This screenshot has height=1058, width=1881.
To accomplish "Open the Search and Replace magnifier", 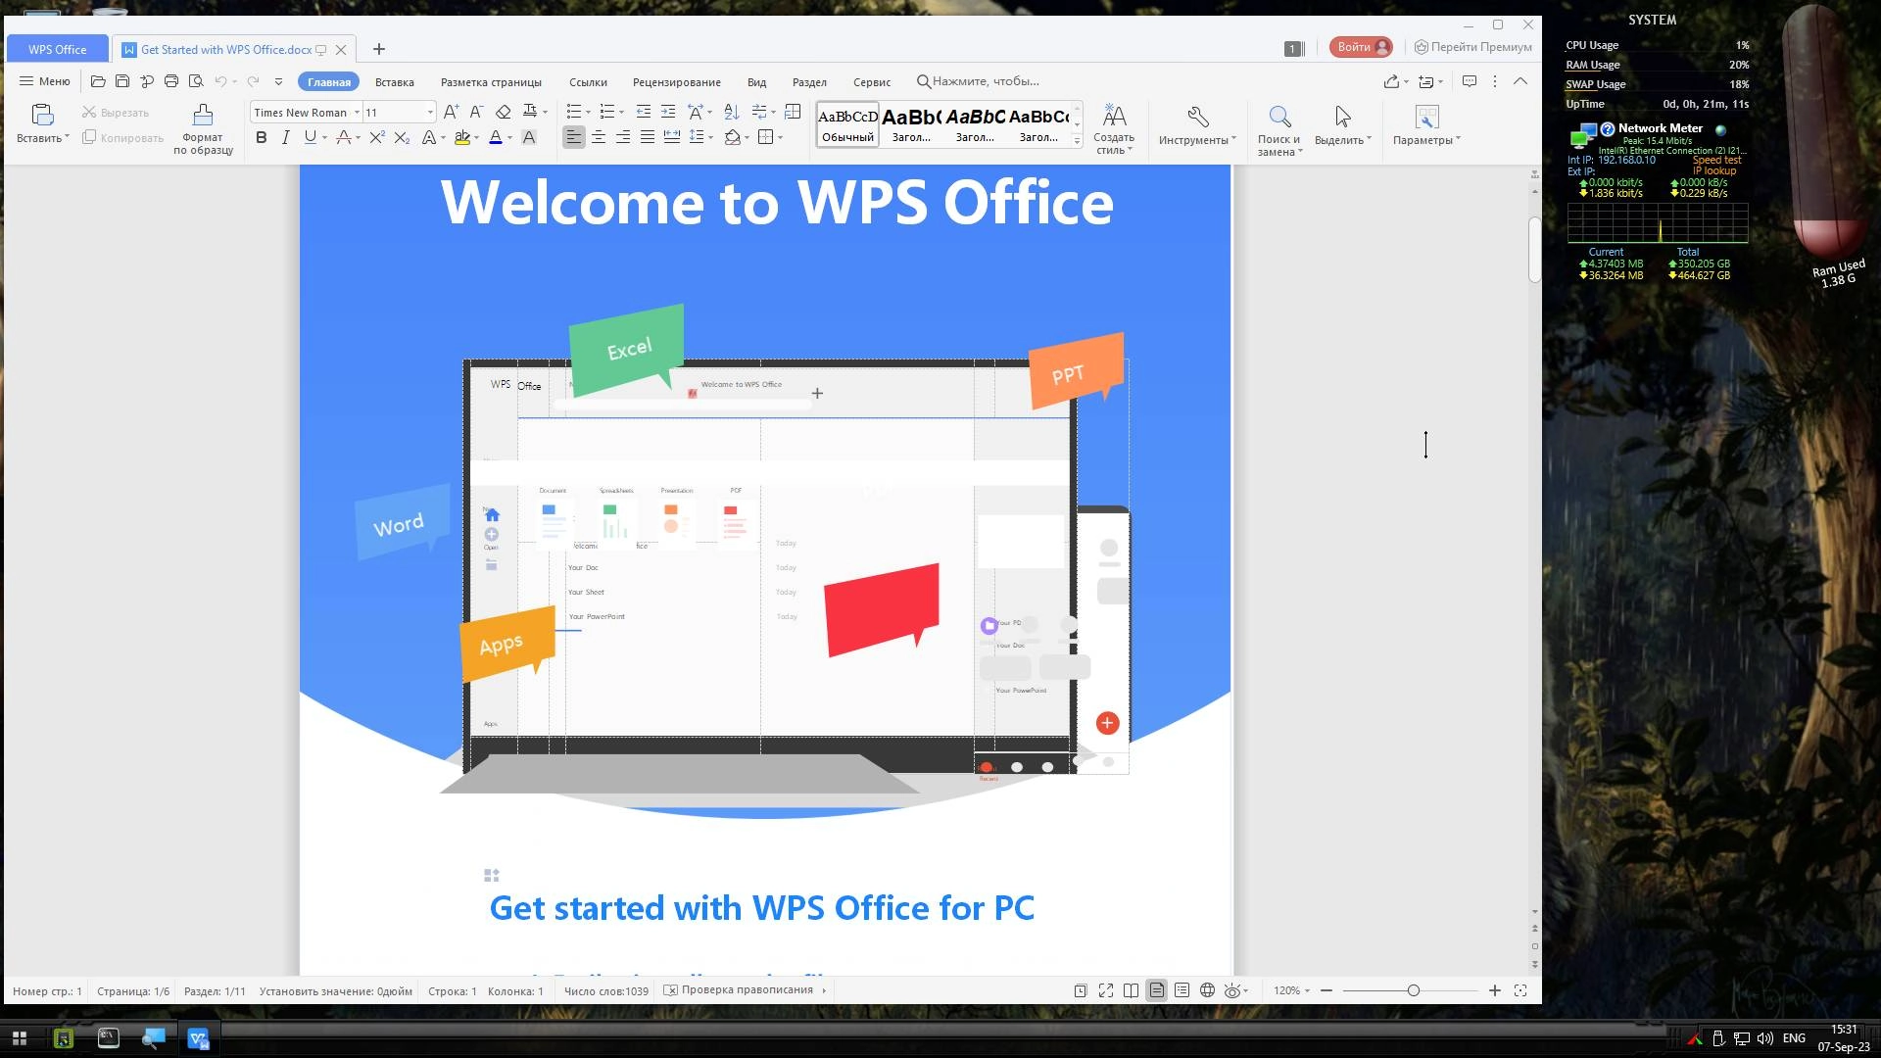I will (x=1279, y=117).
